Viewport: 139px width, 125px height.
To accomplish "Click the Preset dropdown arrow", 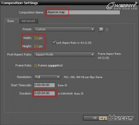I will coord(92,29).
